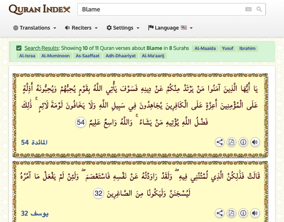Download PDF of Al-Maaida verse 54
284x222 pixels.
231,142
